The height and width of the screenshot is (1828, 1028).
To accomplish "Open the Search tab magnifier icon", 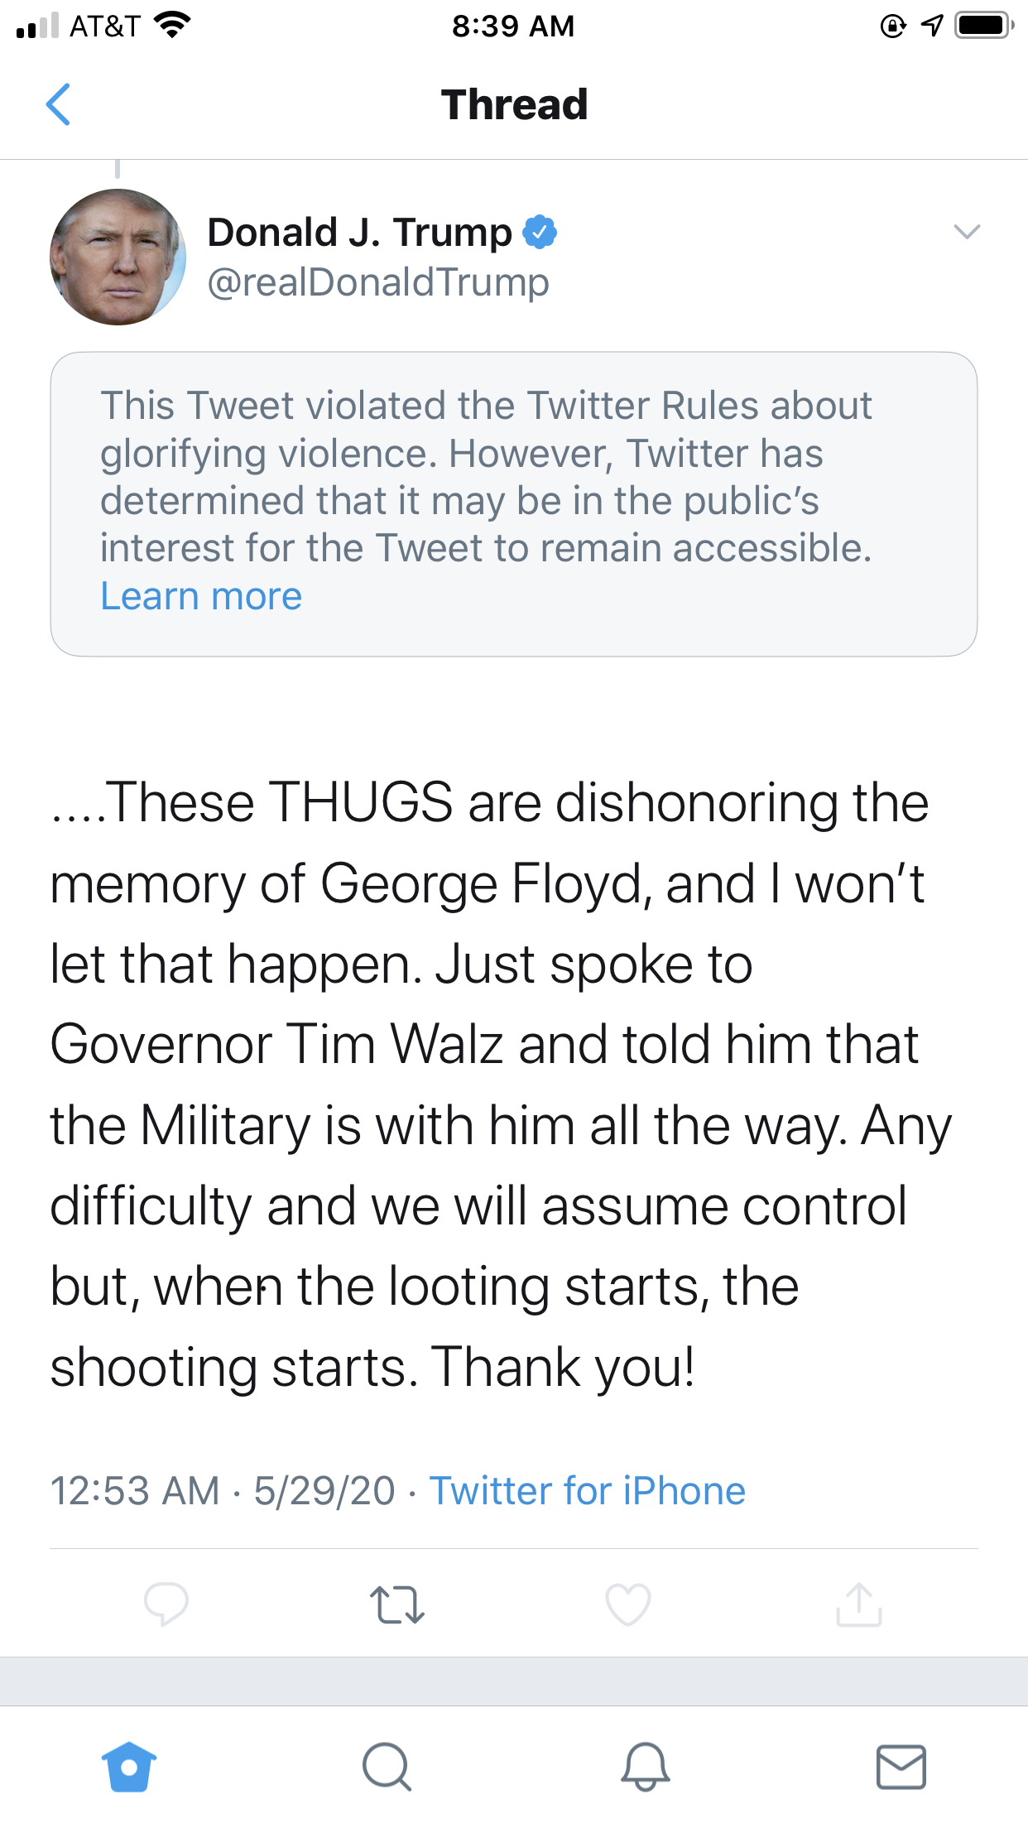I will pyautogui.click(x=387, y=1767).
